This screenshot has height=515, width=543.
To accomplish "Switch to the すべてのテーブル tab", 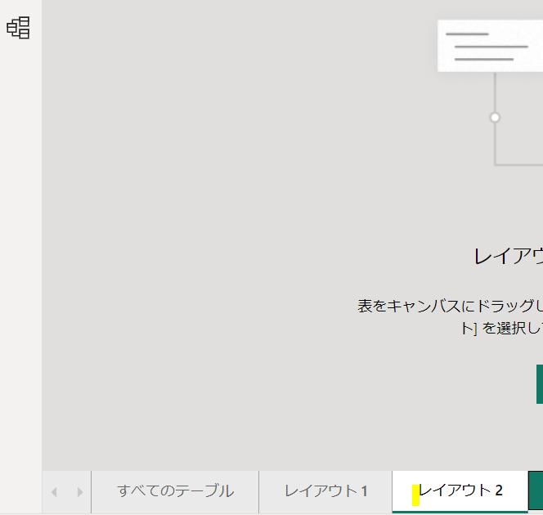I will click(175, 491).
